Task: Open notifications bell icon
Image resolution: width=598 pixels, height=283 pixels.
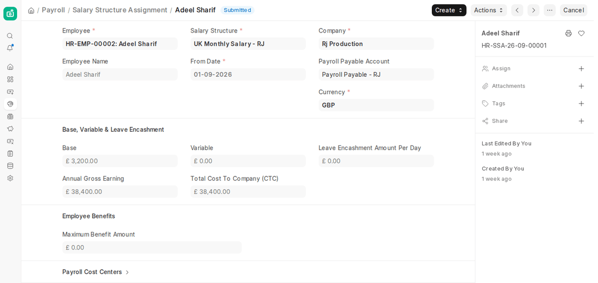Action: (x=10, y=48)
